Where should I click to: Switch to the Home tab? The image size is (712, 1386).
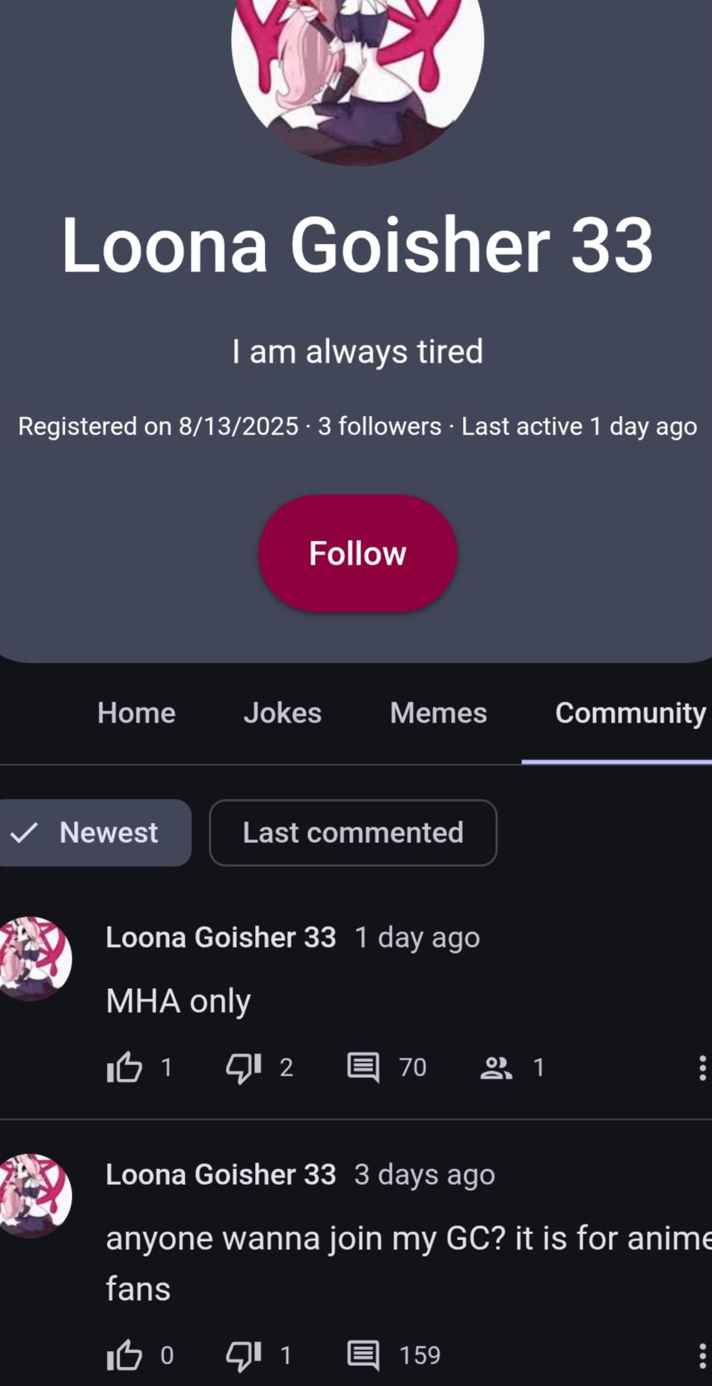(x=136, y=713)
